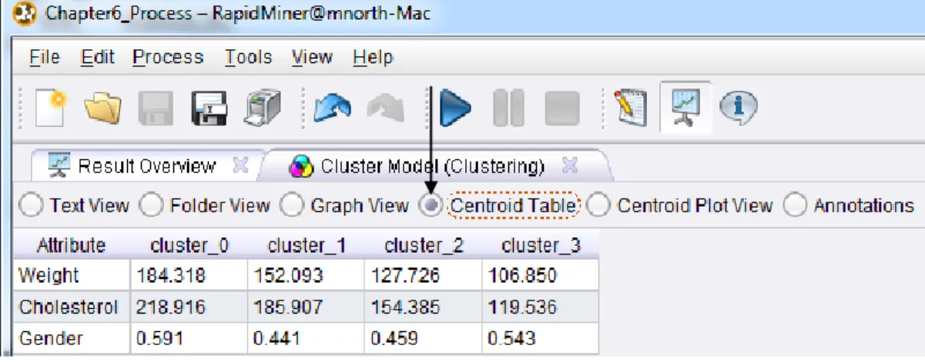The width and height of the screenshot is (925, 362).
Task: Click the Attribute column header
Action: pyautogui.click(x=71, y=246)
